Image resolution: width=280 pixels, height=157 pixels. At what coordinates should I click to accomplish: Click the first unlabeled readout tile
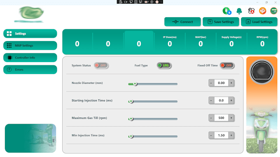pyautogui.click(x=77, y=42)
